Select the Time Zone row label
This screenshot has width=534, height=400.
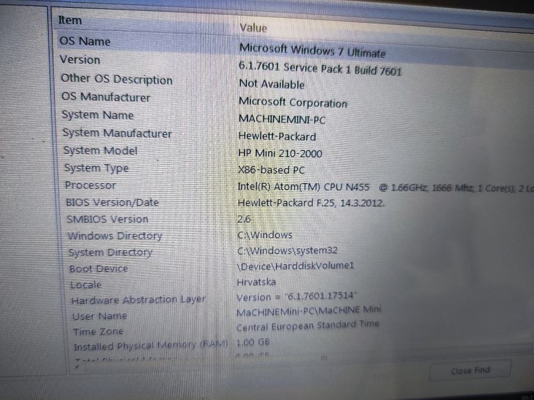[x=98, y=331]
